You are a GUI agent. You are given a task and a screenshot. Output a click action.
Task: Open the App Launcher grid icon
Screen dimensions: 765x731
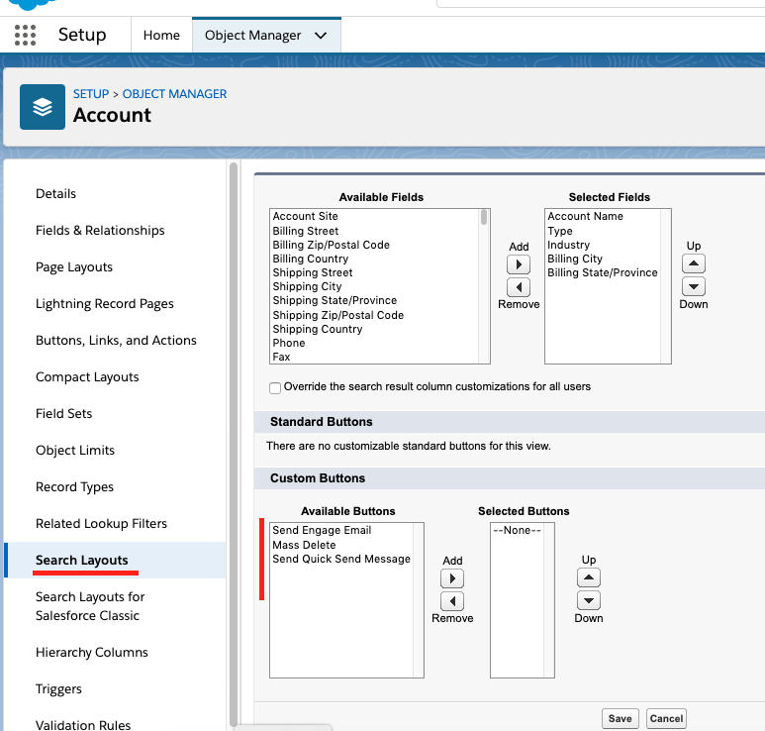(25, 35)
